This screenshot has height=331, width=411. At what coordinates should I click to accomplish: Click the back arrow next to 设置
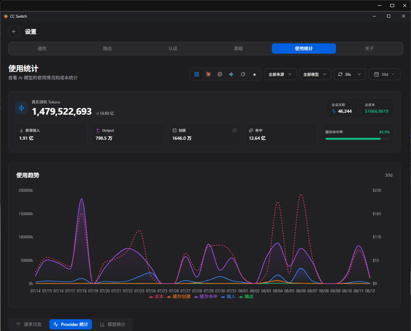tap(14, 31)
